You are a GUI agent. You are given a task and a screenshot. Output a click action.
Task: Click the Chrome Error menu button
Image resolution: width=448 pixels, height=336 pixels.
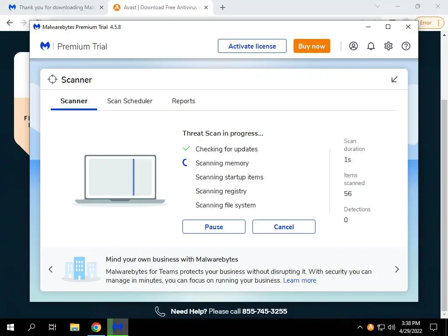(430, 23)
